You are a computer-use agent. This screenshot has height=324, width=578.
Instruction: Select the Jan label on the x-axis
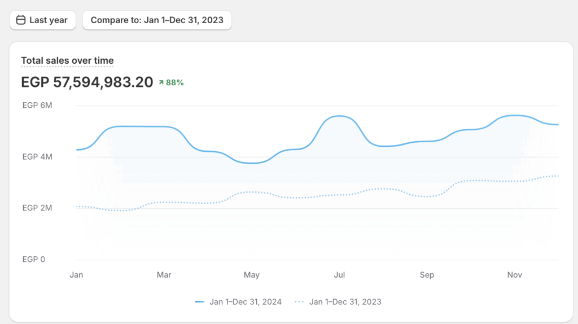[x=76, y=275]
